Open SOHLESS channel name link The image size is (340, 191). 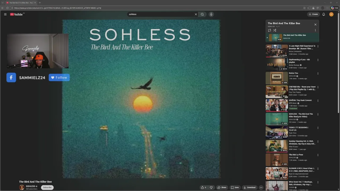tap(31, 186)
